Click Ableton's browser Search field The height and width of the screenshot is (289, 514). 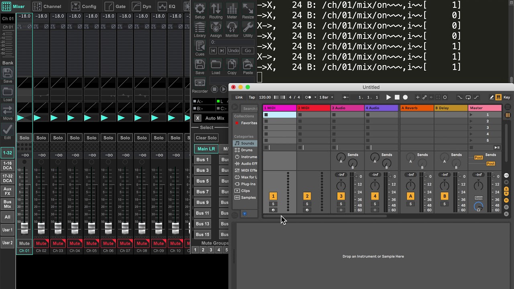pos(249,108)
